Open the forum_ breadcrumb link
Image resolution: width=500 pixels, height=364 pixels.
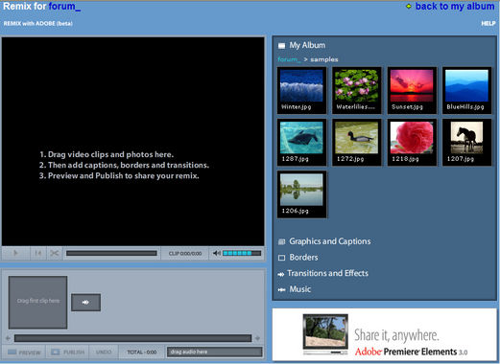289,59
